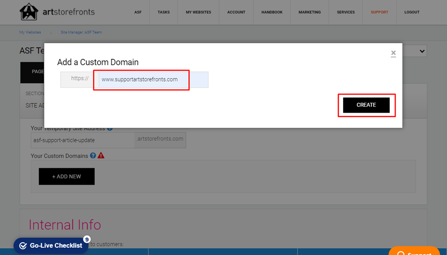Open the HANDBOOK menu

tap(272, 12)
